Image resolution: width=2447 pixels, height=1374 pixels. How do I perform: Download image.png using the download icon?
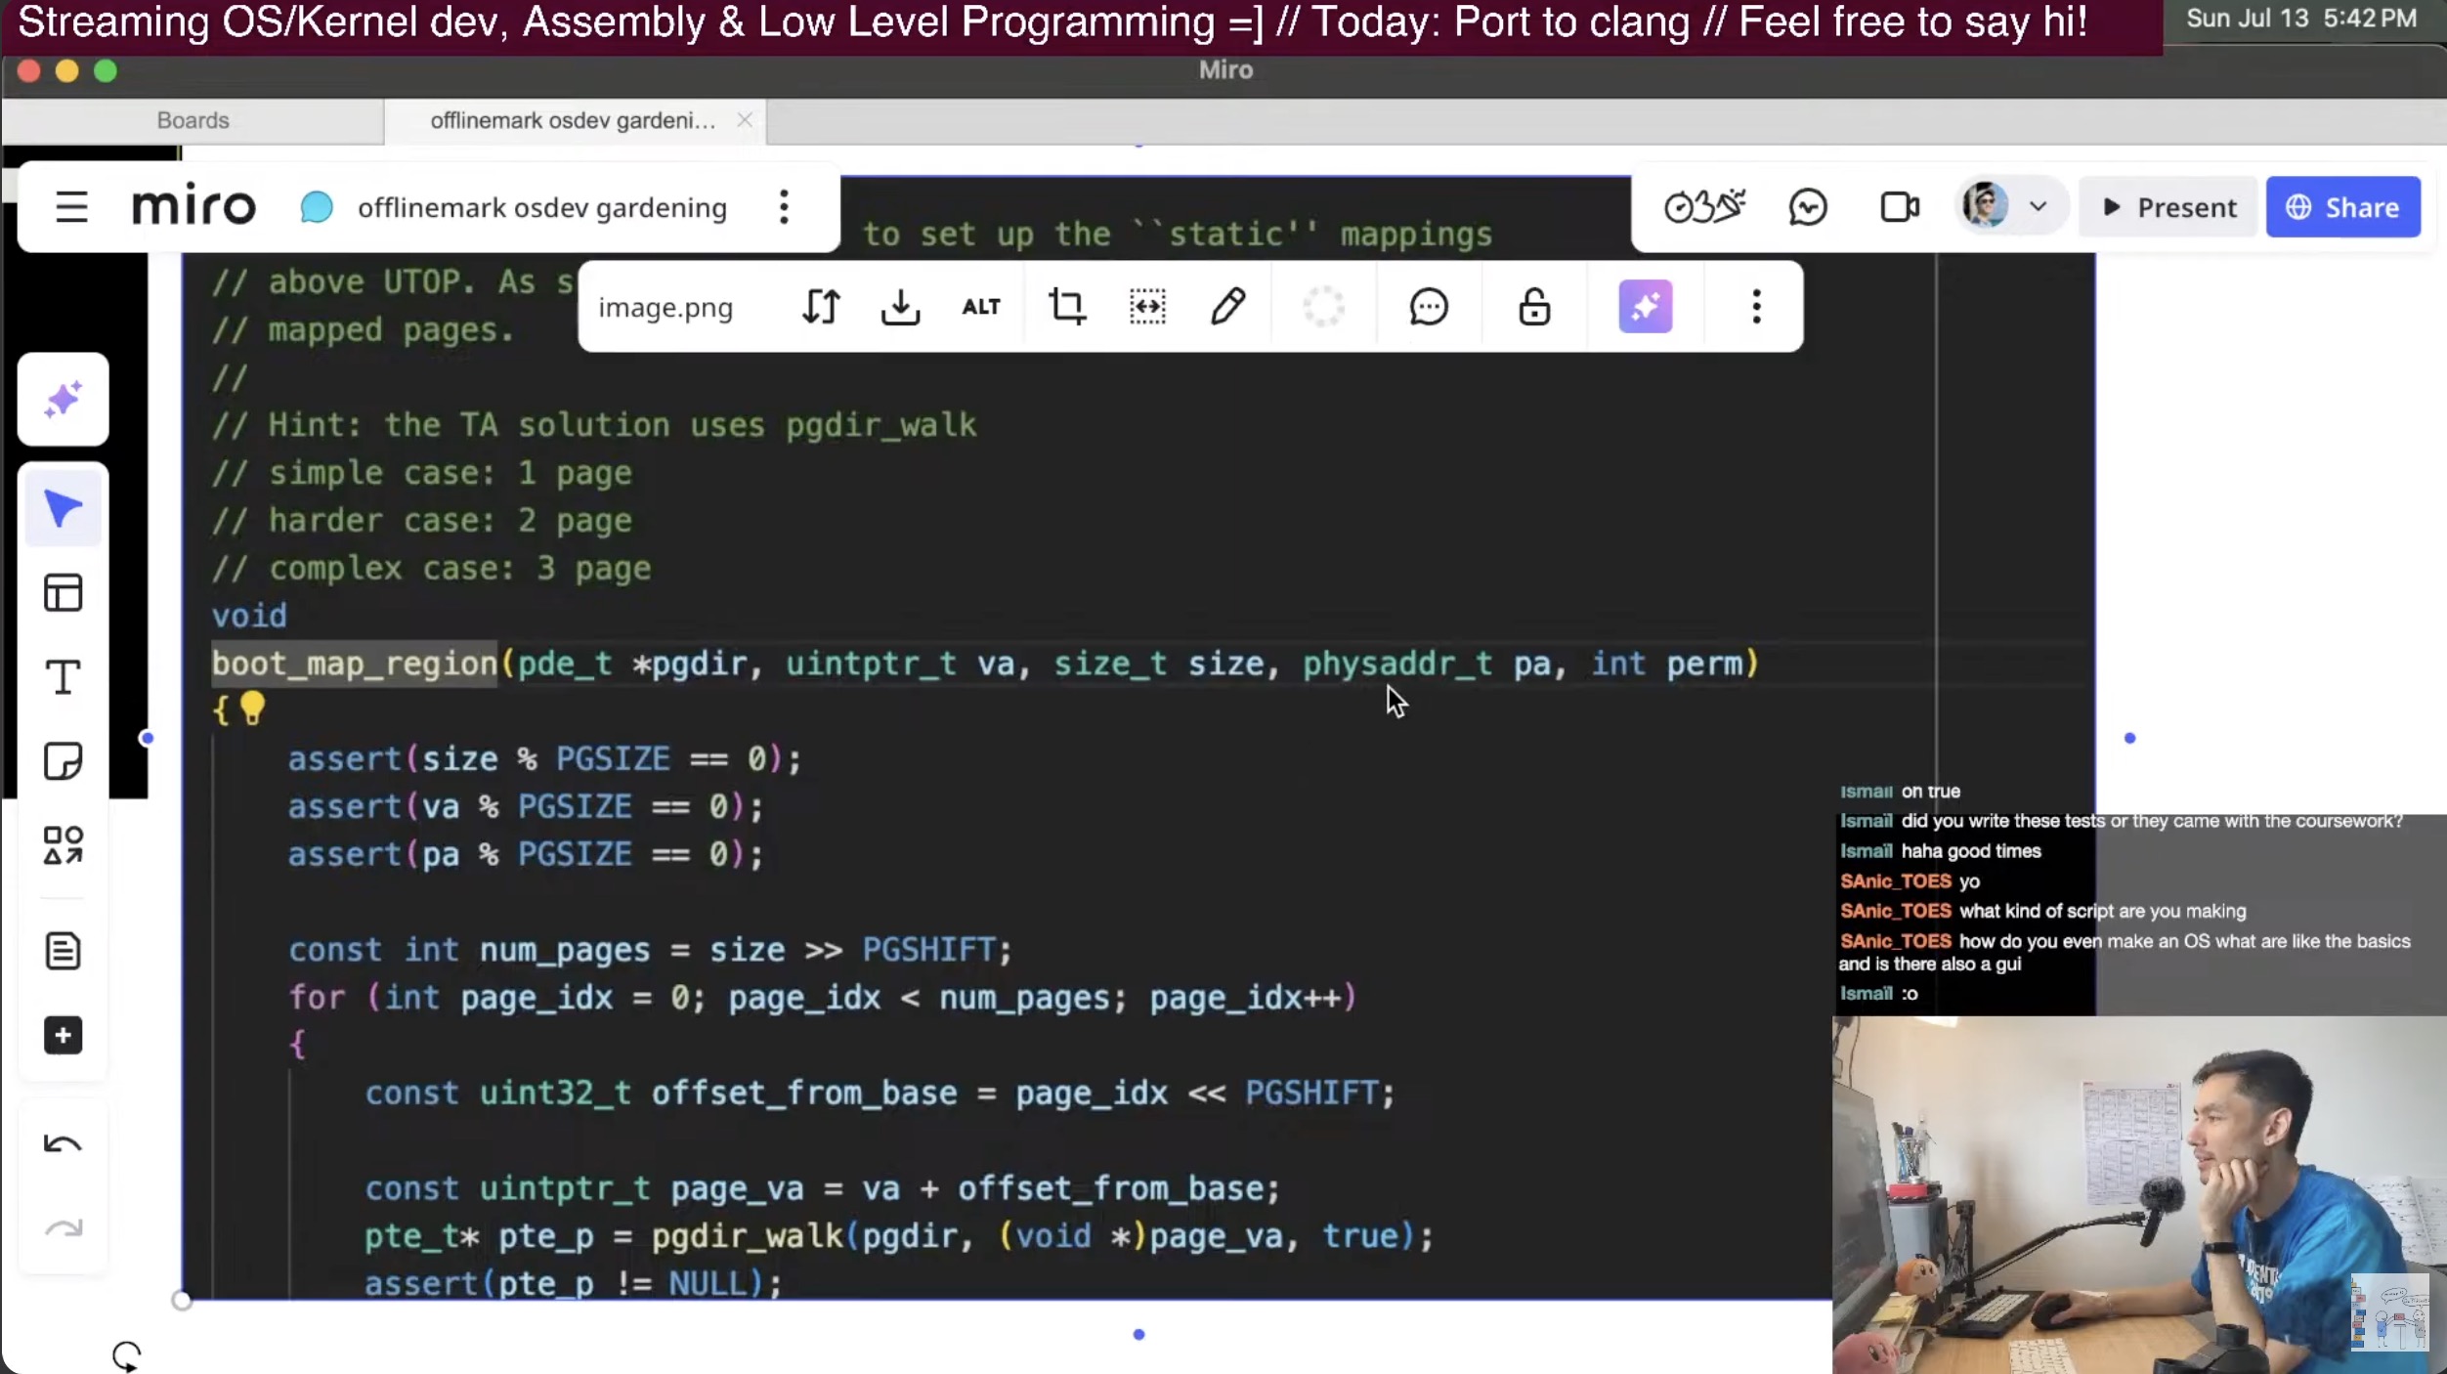click(900, 307)
